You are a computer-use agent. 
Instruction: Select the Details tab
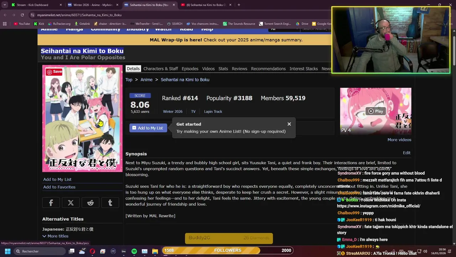(133, 69)
